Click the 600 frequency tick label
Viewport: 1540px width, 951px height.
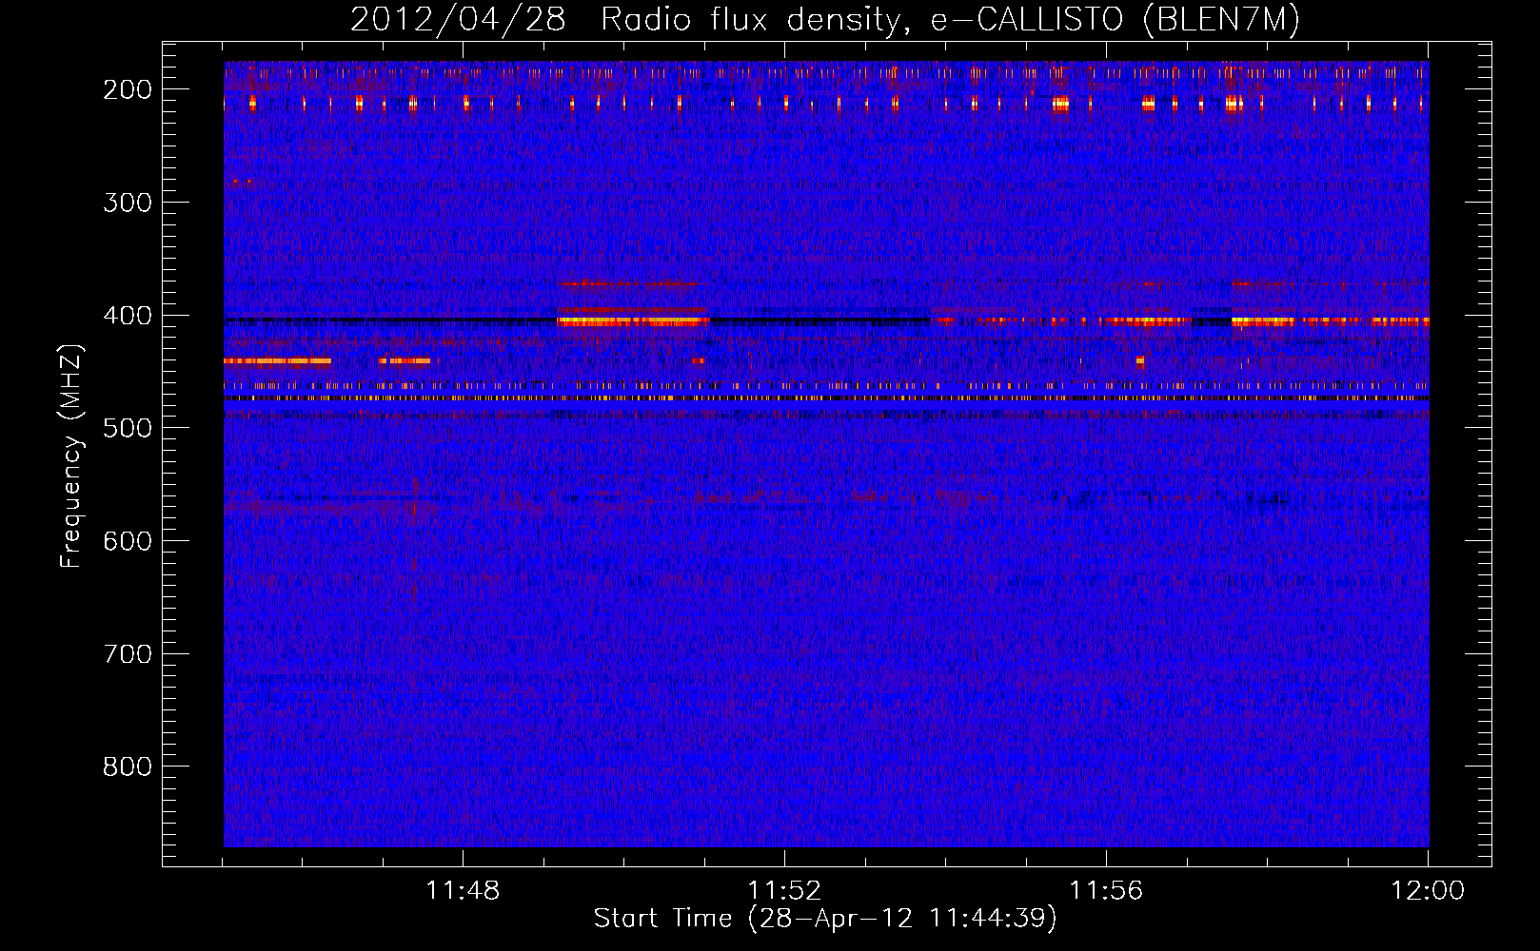[128, 541]
